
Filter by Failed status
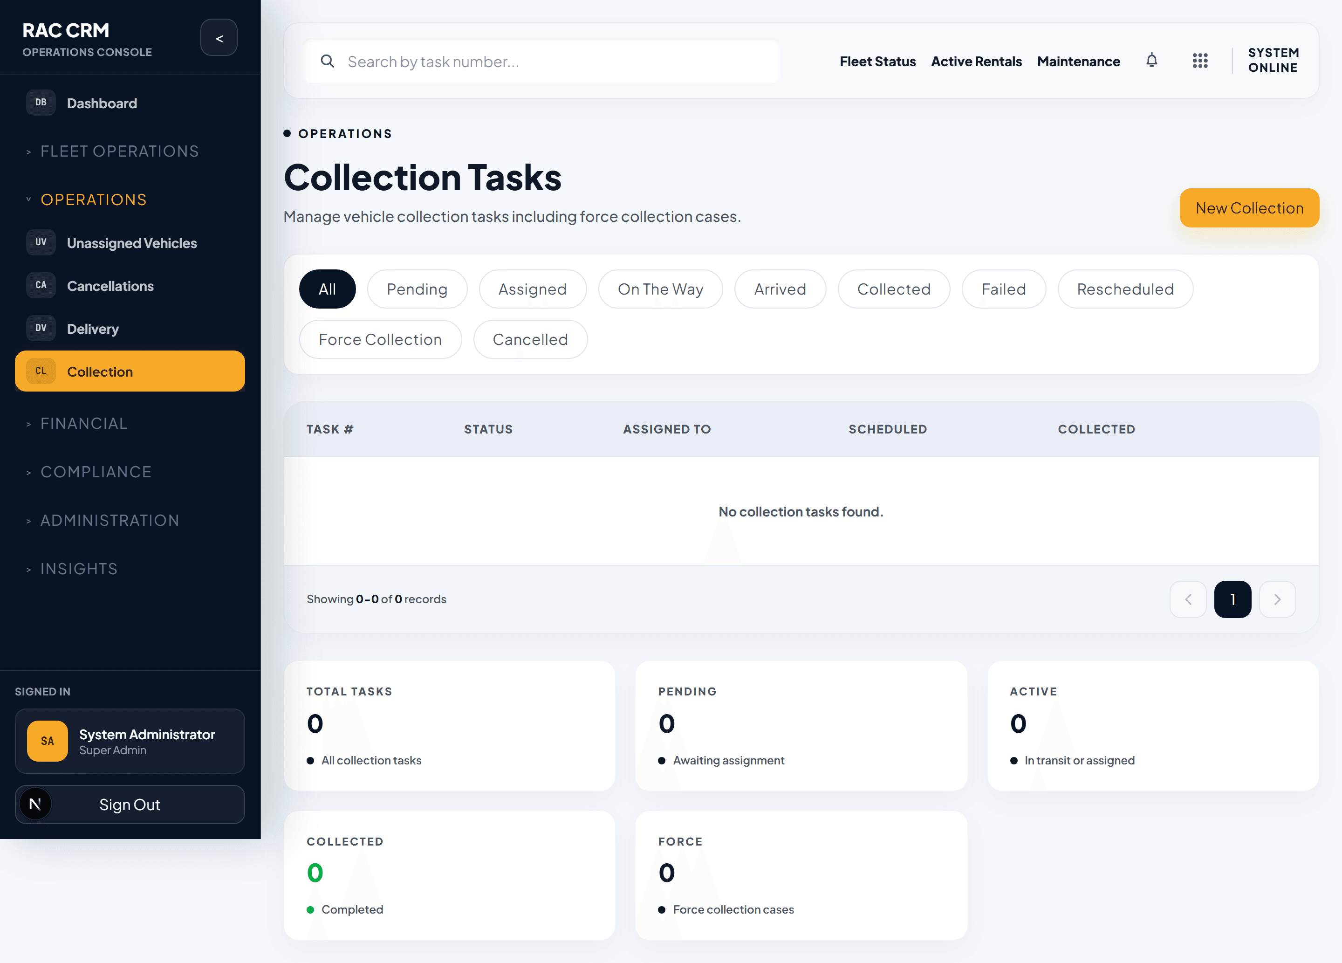click(x=1004, y=289)
